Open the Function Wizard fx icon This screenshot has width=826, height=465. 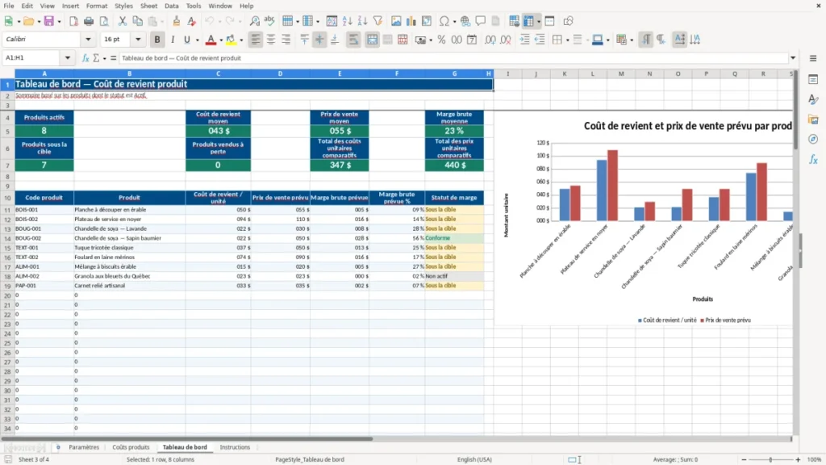pyautogui.click(x=86, y=58)
